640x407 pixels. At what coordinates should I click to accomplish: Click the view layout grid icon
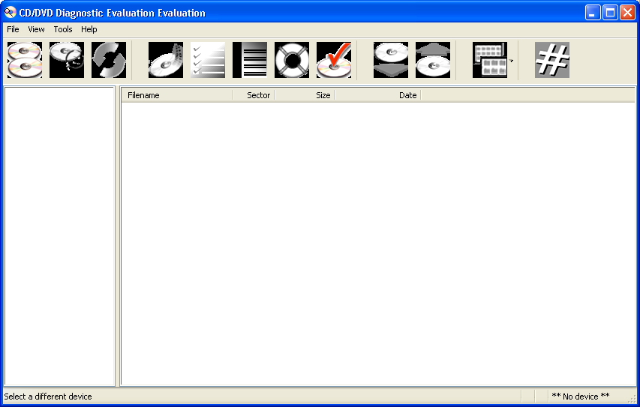click(x=490, y=60)
